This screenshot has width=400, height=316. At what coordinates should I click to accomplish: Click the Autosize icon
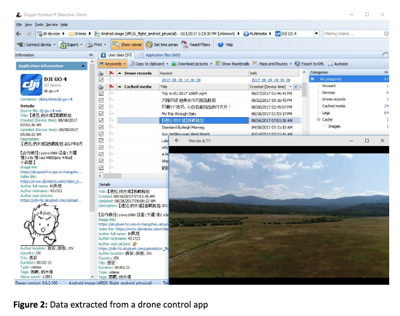(x=330, y=64)
